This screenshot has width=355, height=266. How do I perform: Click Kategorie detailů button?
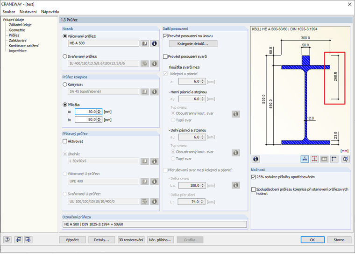(x=193, y=44)
